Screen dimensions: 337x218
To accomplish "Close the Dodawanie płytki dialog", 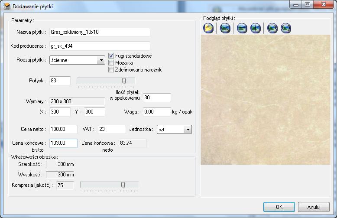I will click(x=324, y=4).
